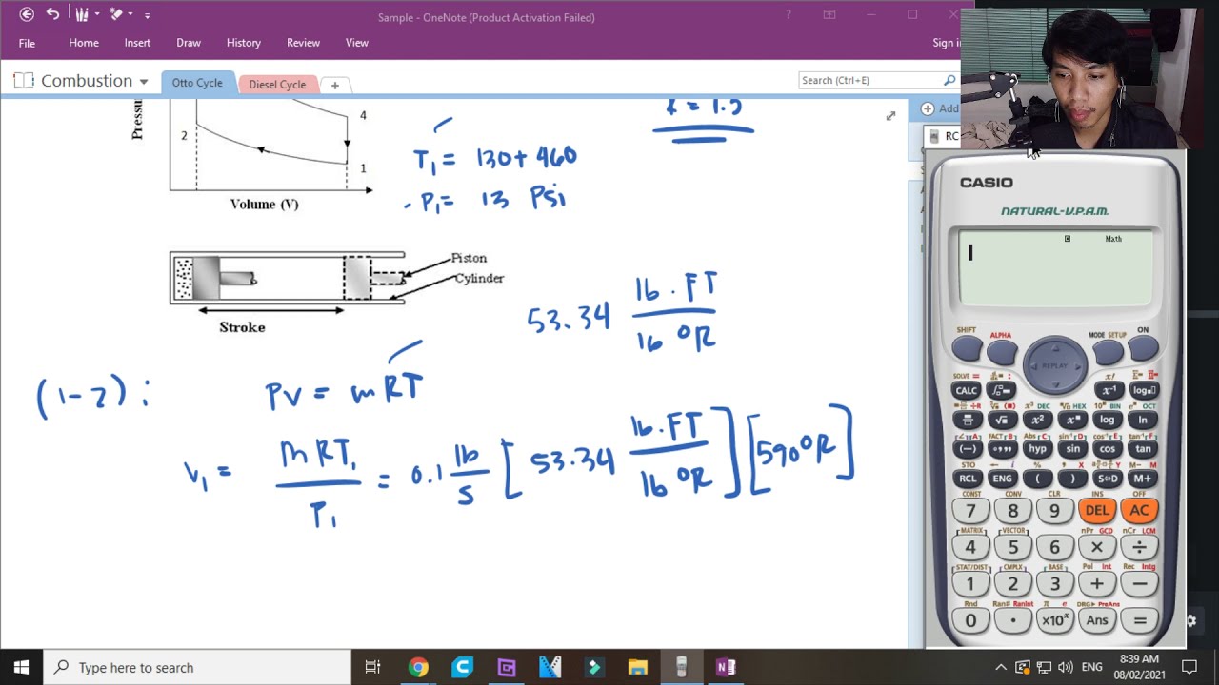Click the calculator log base key
The image size is (1219, 685).
(1144, 390)
